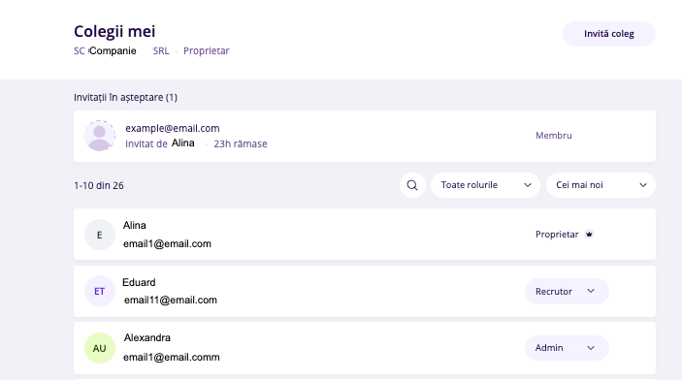The image size is (682, 380).
Task: Open the Toate rolurile filter dropdown
Action: (485, 185)
